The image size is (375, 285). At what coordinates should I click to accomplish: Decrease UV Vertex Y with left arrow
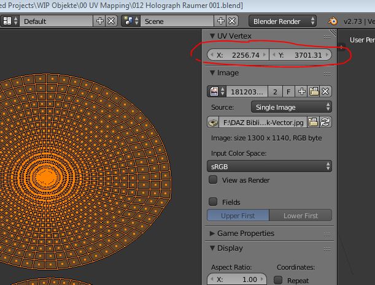[274, 55]
